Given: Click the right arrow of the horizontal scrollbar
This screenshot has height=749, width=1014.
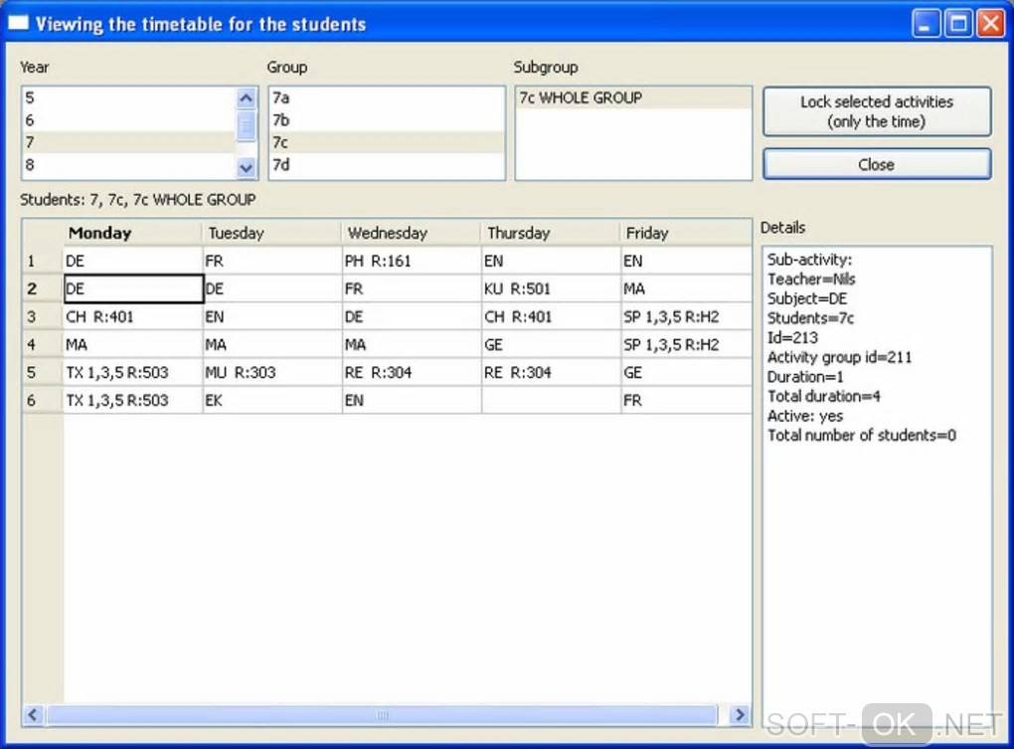Looking at the screenshot, I should [x=739, y=714].
